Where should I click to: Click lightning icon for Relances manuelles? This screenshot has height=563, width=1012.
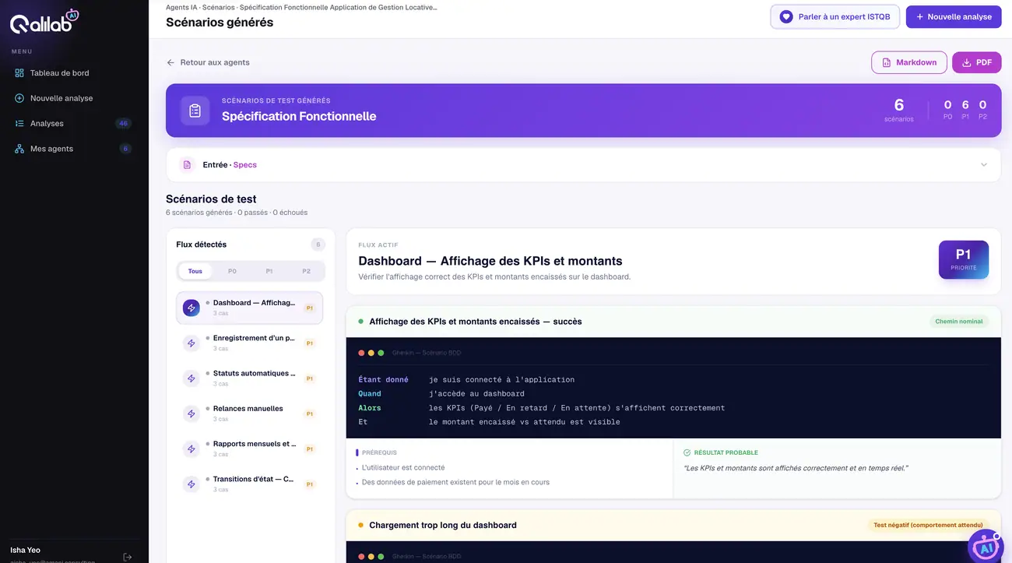pyautogui.click(x=192, y=413)
